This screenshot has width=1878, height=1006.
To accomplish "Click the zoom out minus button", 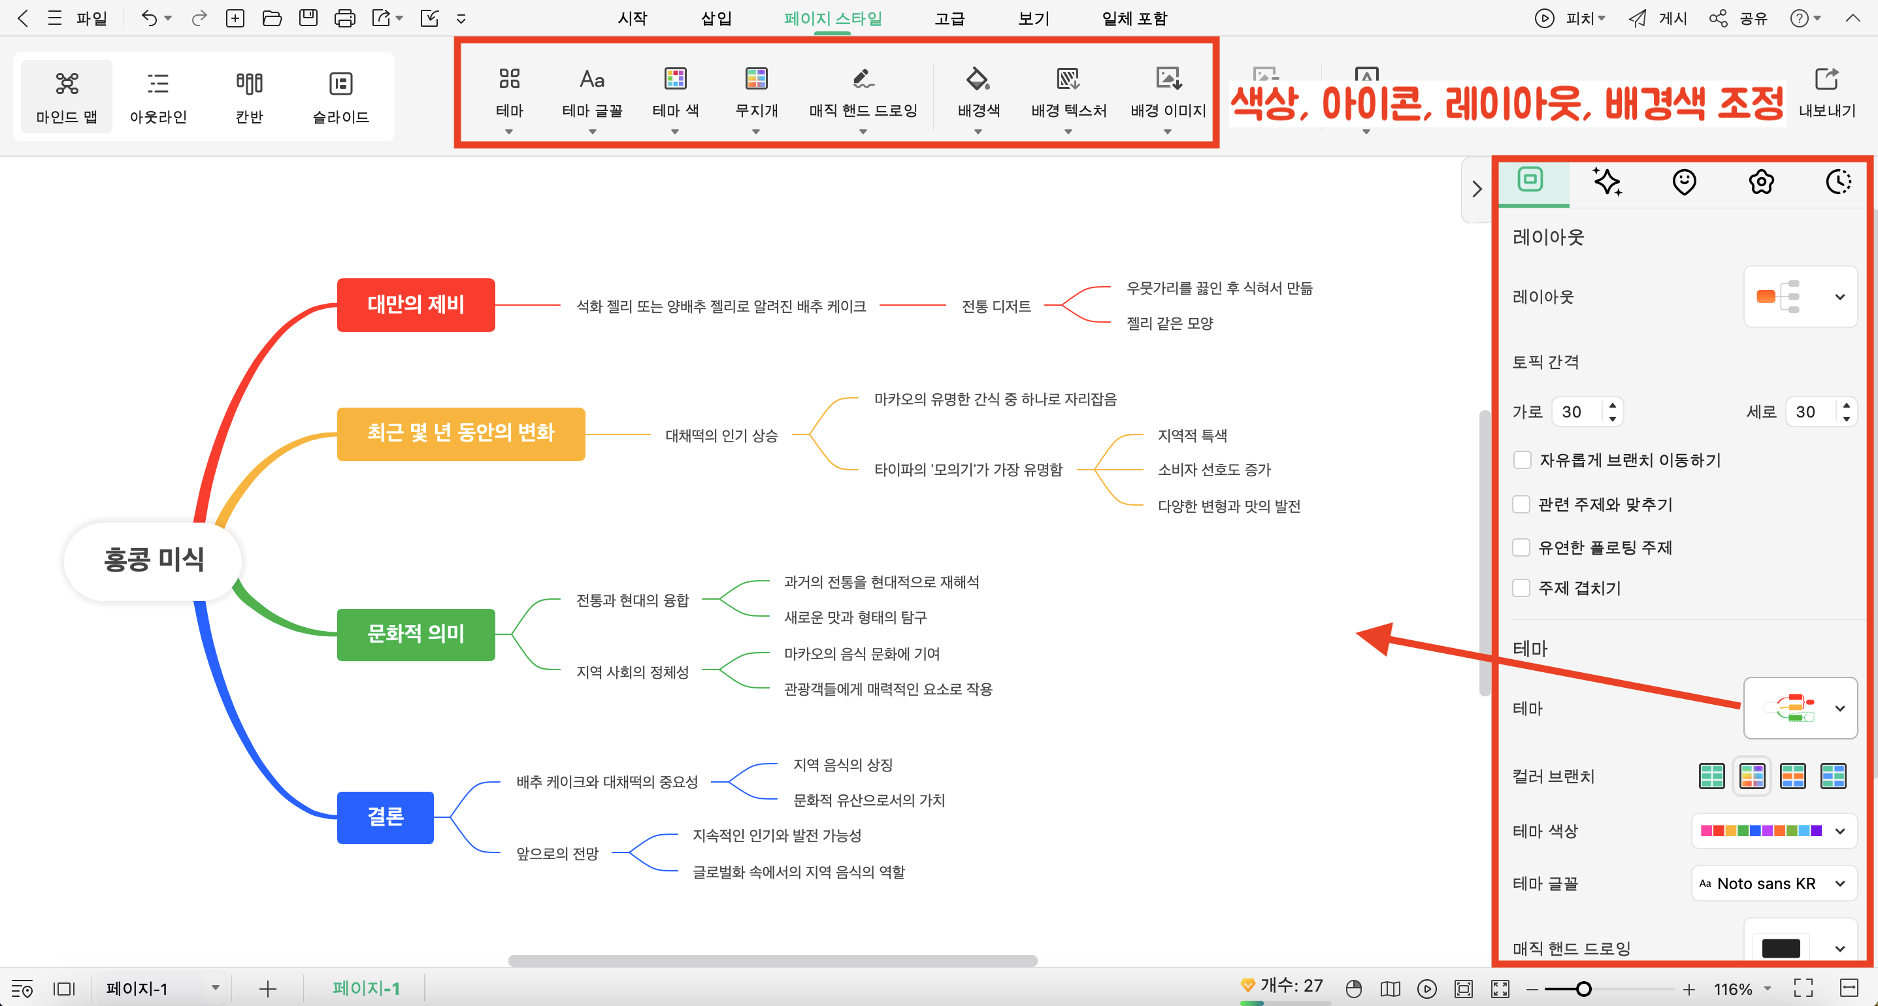I will pyautogui.click(x=1532, y=988).
